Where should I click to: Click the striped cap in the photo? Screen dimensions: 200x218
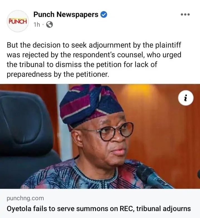coord(92,103)
